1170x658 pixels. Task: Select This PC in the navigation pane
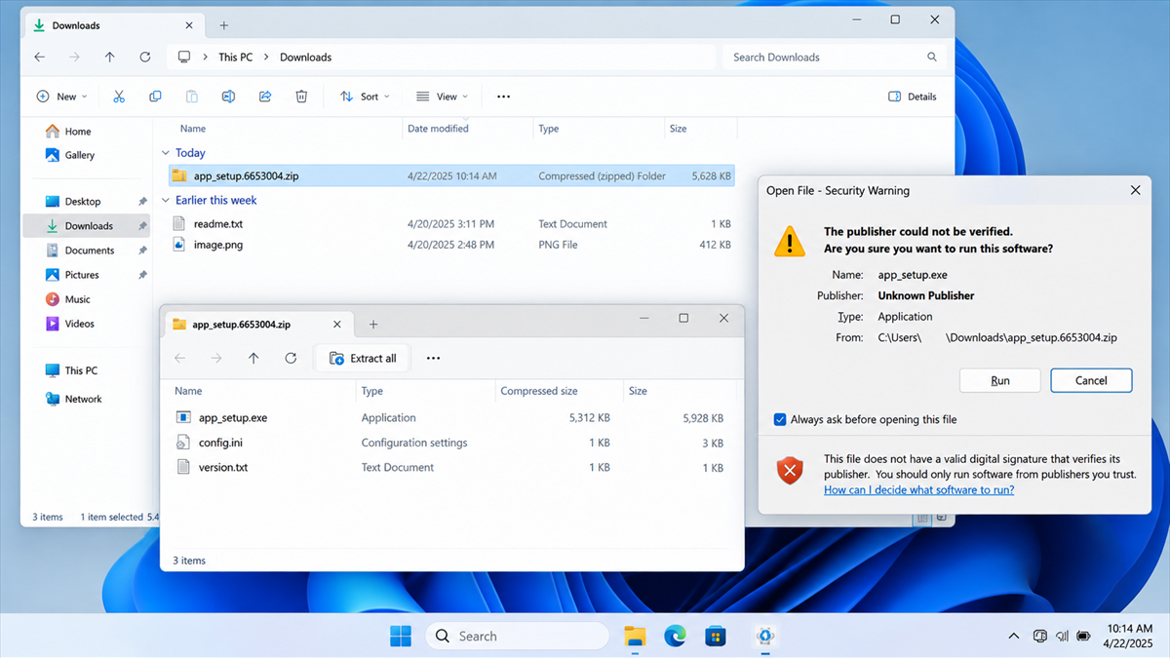[81, 370]
